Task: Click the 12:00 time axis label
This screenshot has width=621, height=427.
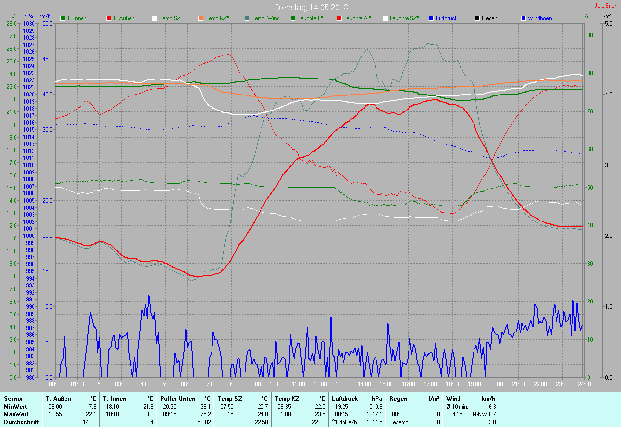Action: pyautogui.click(x=320, y=384)
